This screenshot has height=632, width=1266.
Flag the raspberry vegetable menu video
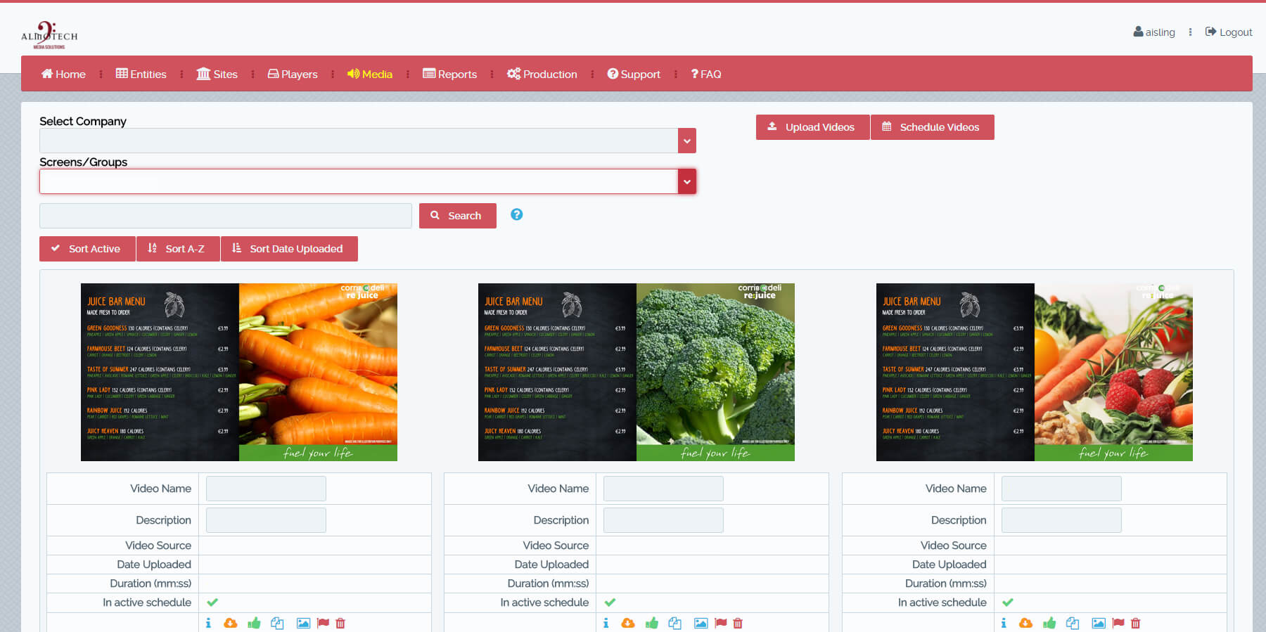point(1118,623)
